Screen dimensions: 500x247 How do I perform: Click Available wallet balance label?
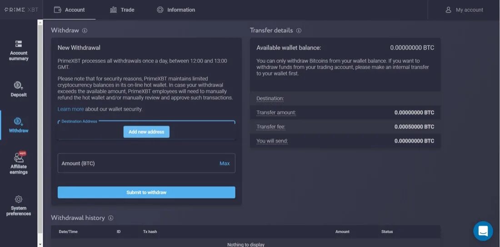point(289,48)
